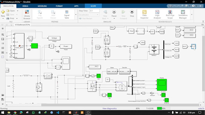Open the Signal Table
The height and width of the screenshot is (115, 205).
click(x=67, y=14)
